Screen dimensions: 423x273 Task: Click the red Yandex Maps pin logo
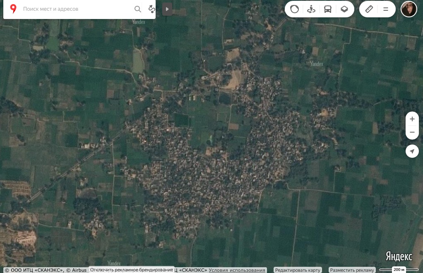(x=13, y=9)
